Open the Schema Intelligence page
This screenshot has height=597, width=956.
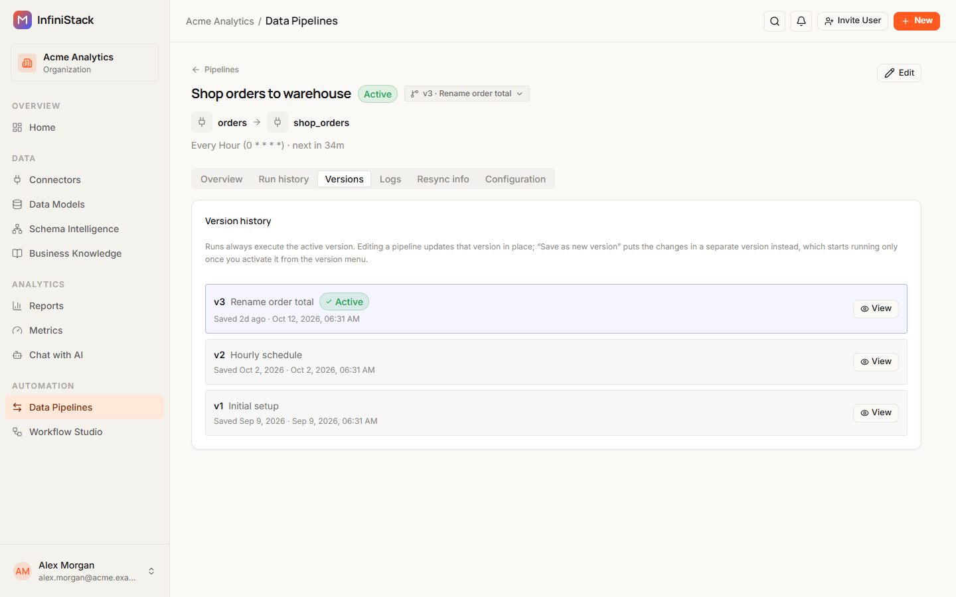pyautogui.click(x=84, y=229)
